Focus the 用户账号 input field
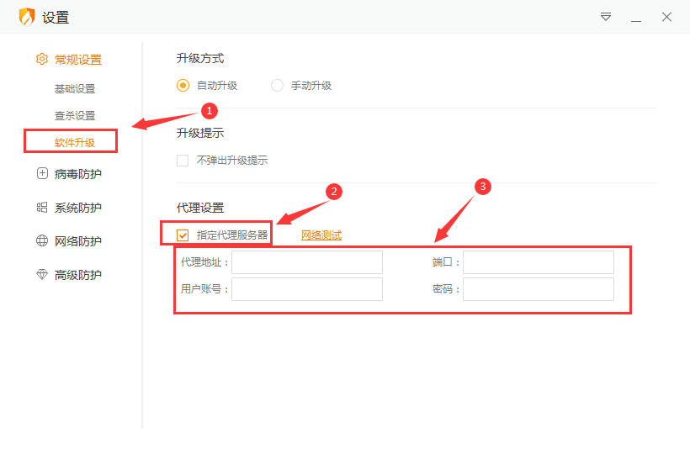The width and height of the screenshot is (690, 454). tap(307, 289)
